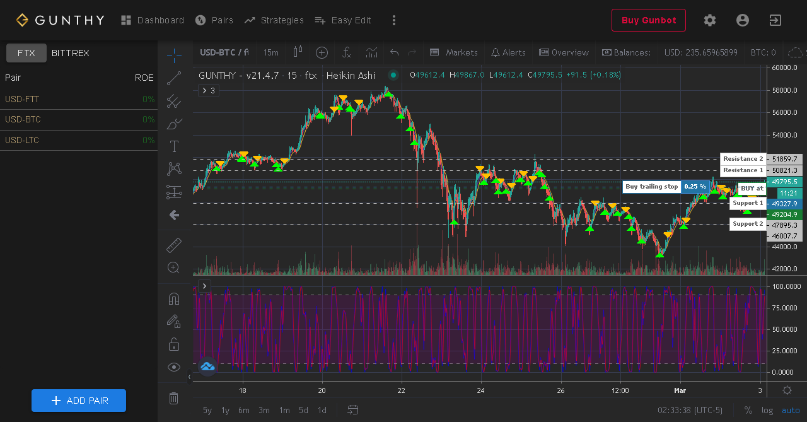Image resolution: width=807 pixels, height=422 pixels.
Task: Open the Dashboard page
Action: 152,20
